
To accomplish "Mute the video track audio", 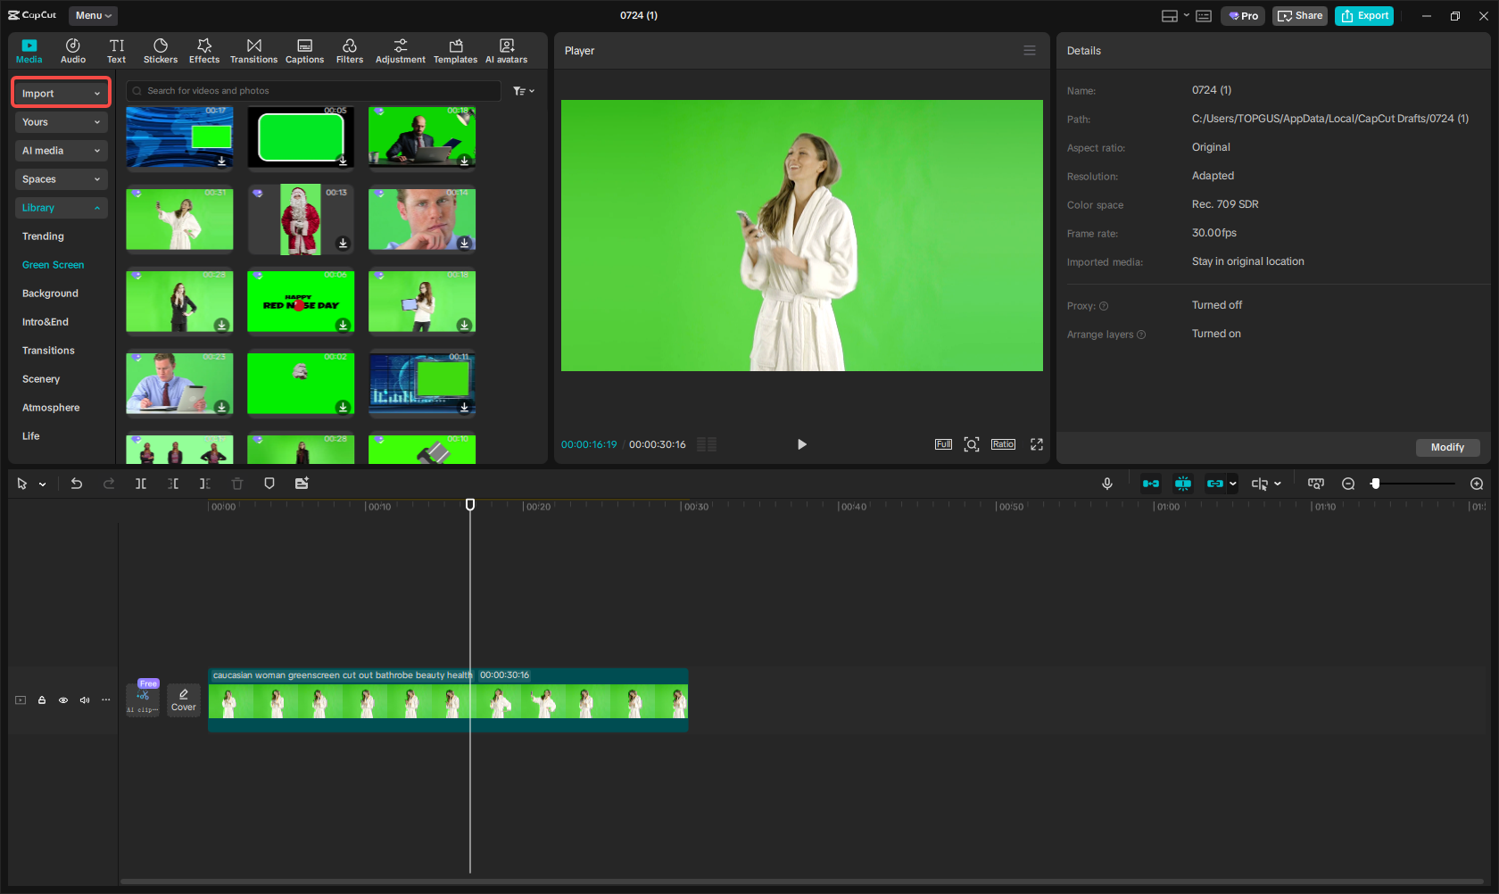I will coord(84,700).
